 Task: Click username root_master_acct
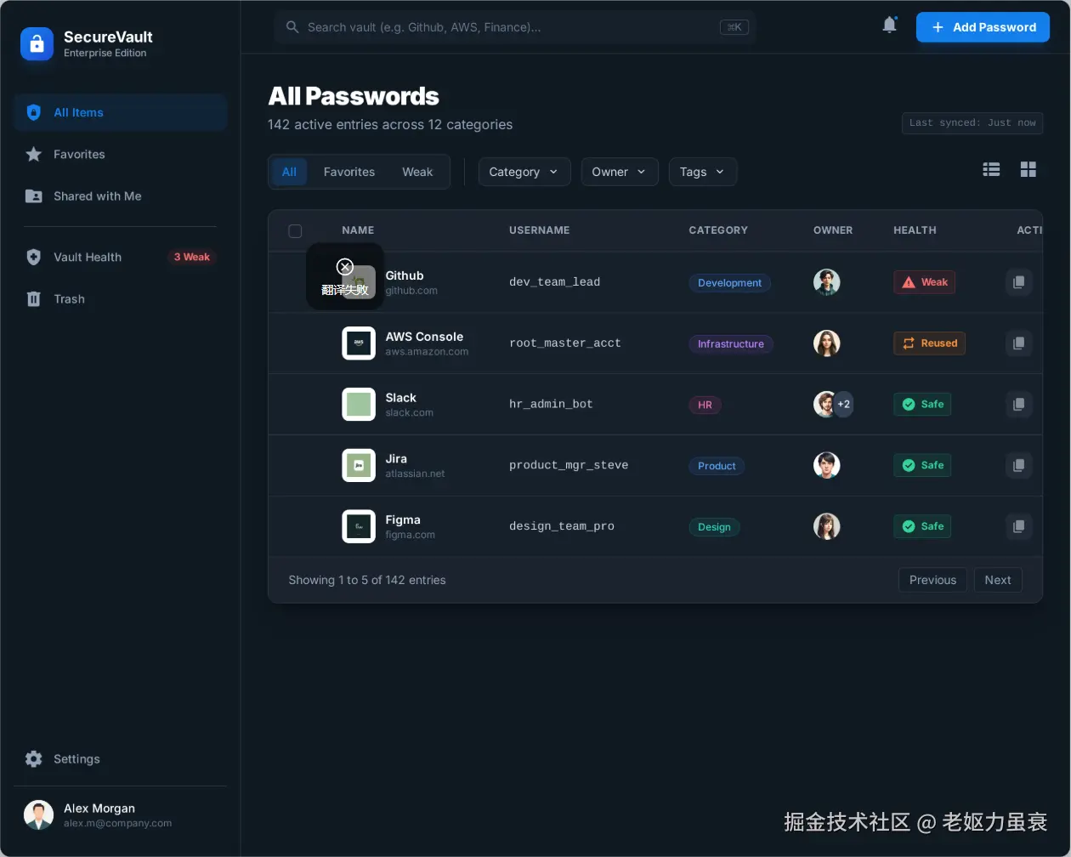click(x=565, y=343)
